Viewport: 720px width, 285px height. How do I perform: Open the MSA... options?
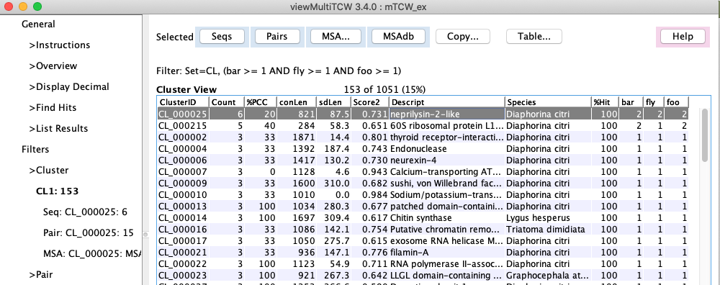click(335, 37)
